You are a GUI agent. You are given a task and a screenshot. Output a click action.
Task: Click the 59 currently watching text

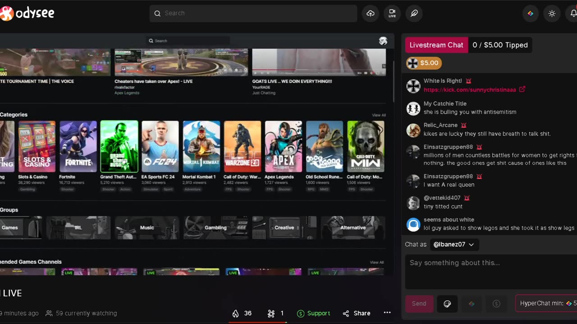(86, 313)
